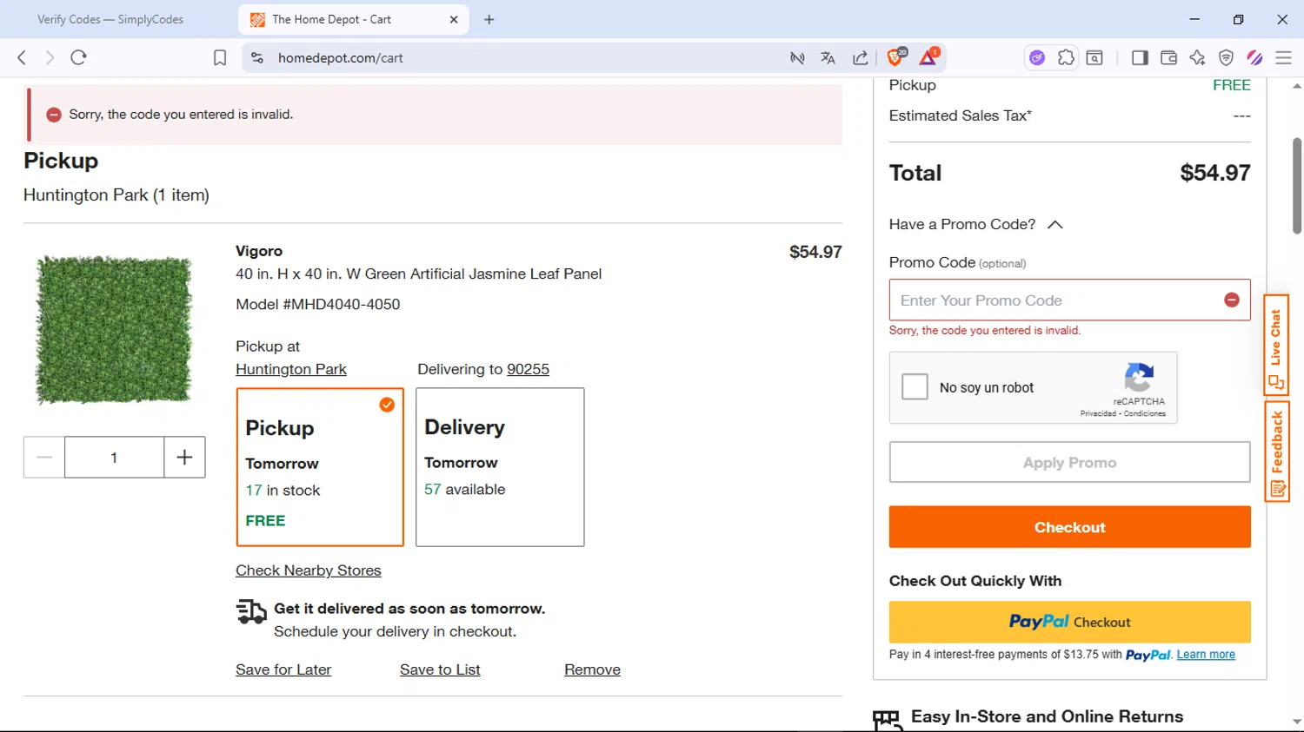Open the Jasmine Leaf Panel product image

[x=114, y=329]
